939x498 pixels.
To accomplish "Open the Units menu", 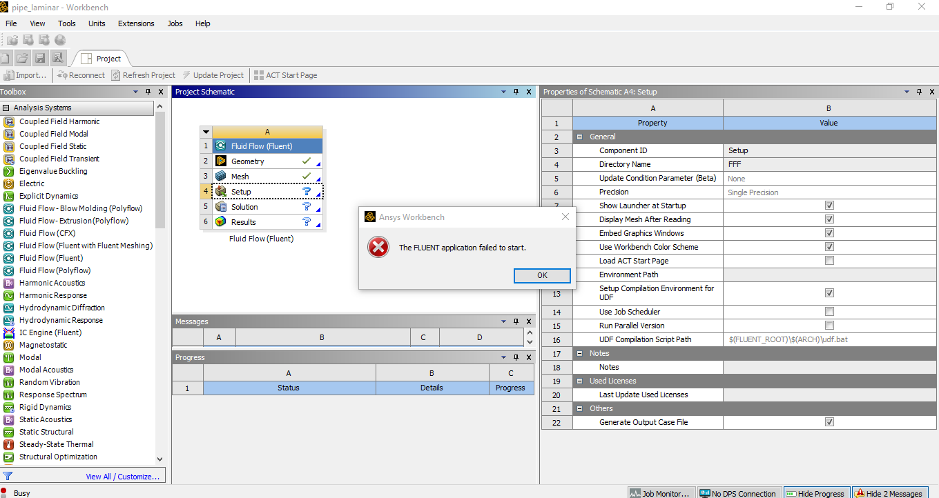I will 97,23.
